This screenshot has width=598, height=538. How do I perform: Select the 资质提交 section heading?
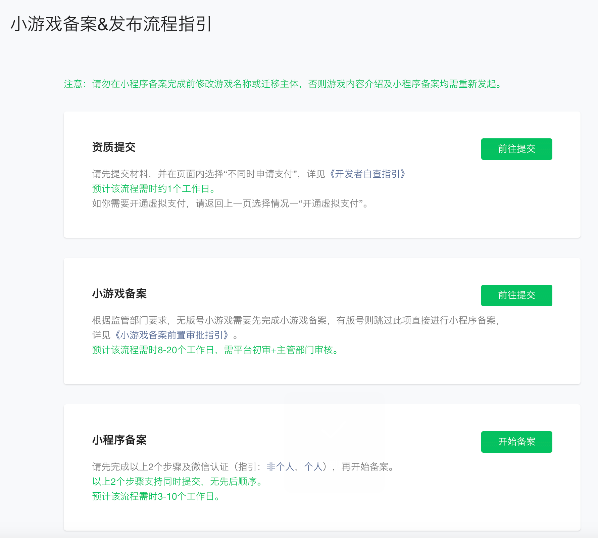[114, 147]
